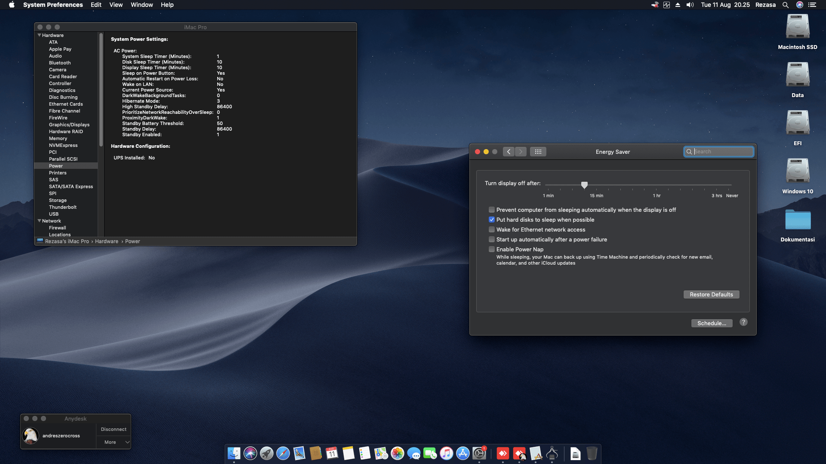The width and height of the screenshot is (826, 464).
Task: Open the View menu
Action: click(116, 5)
